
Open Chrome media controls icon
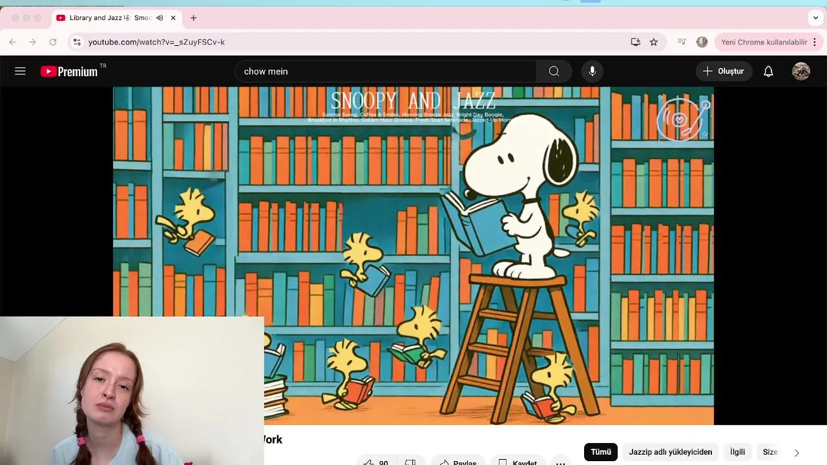pos(682,42)
